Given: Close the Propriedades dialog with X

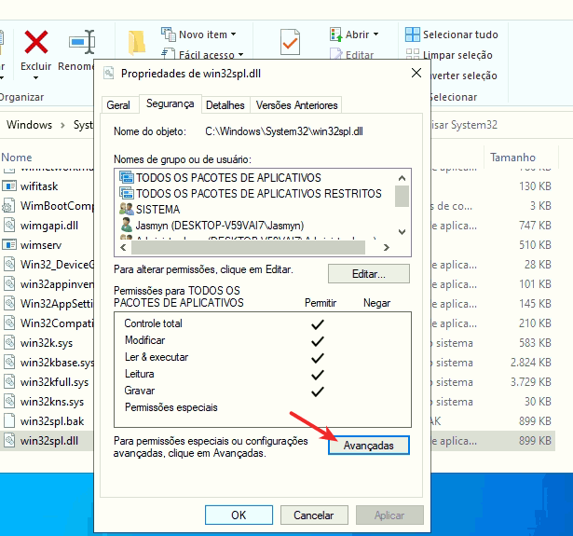Looking at the screenshot, I should pos(416,73).
